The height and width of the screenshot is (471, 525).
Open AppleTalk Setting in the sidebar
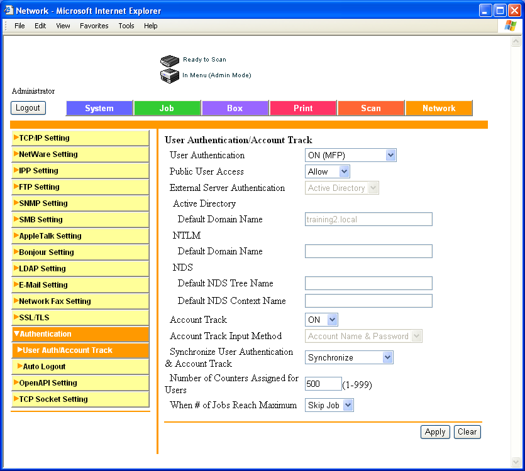click(80, 236)
